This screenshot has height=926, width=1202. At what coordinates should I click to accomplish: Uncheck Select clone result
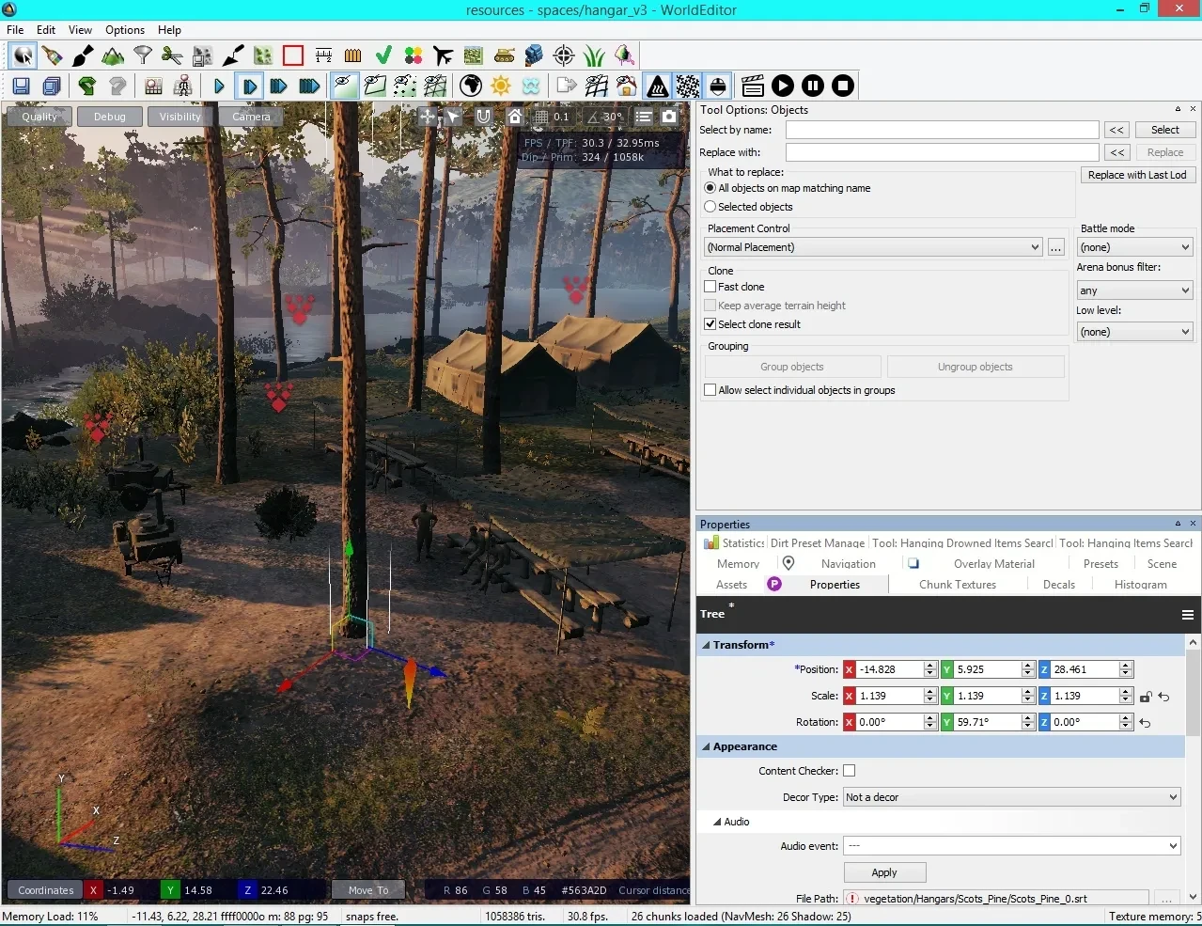point(710,324)
